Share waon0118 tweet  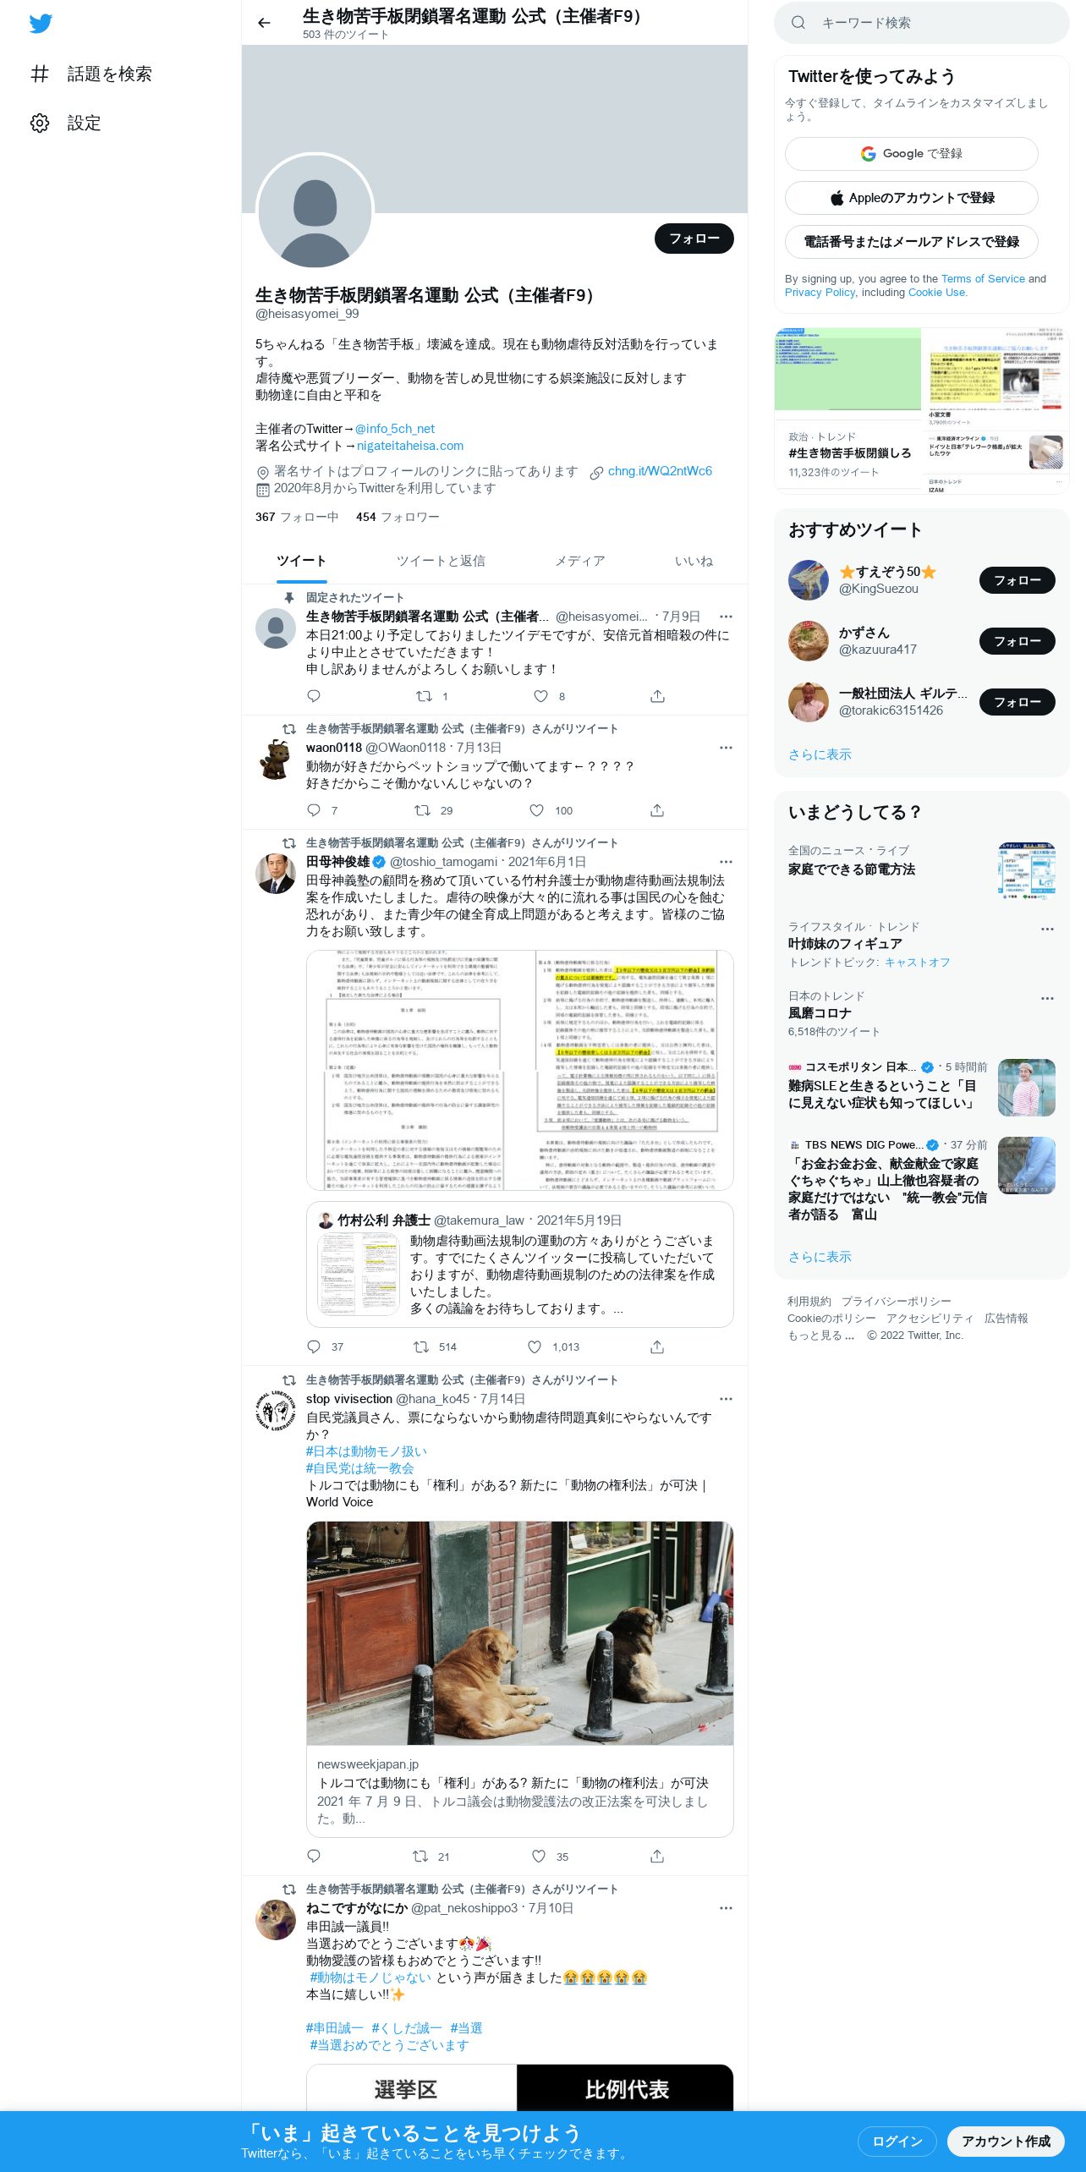click(657, 810)
